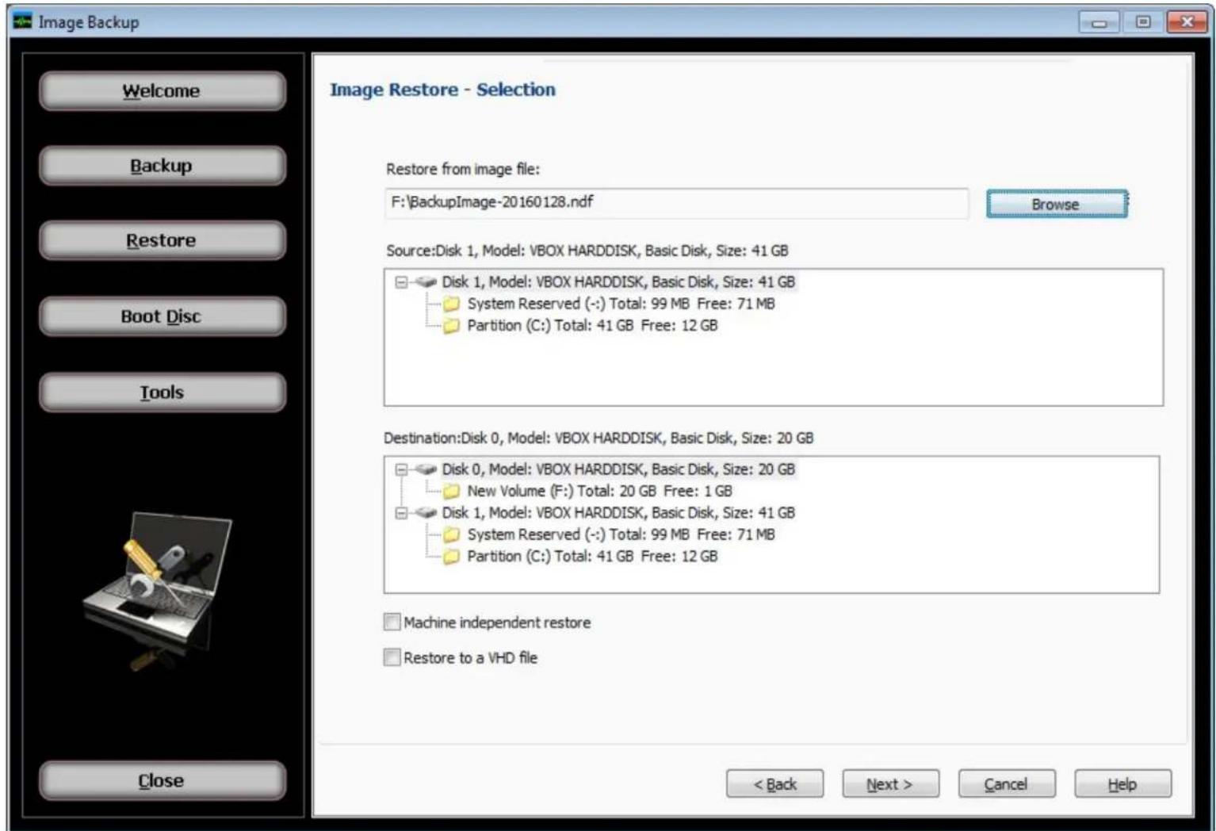
Task: Browse for an image file
Action: click(1057, 204)
